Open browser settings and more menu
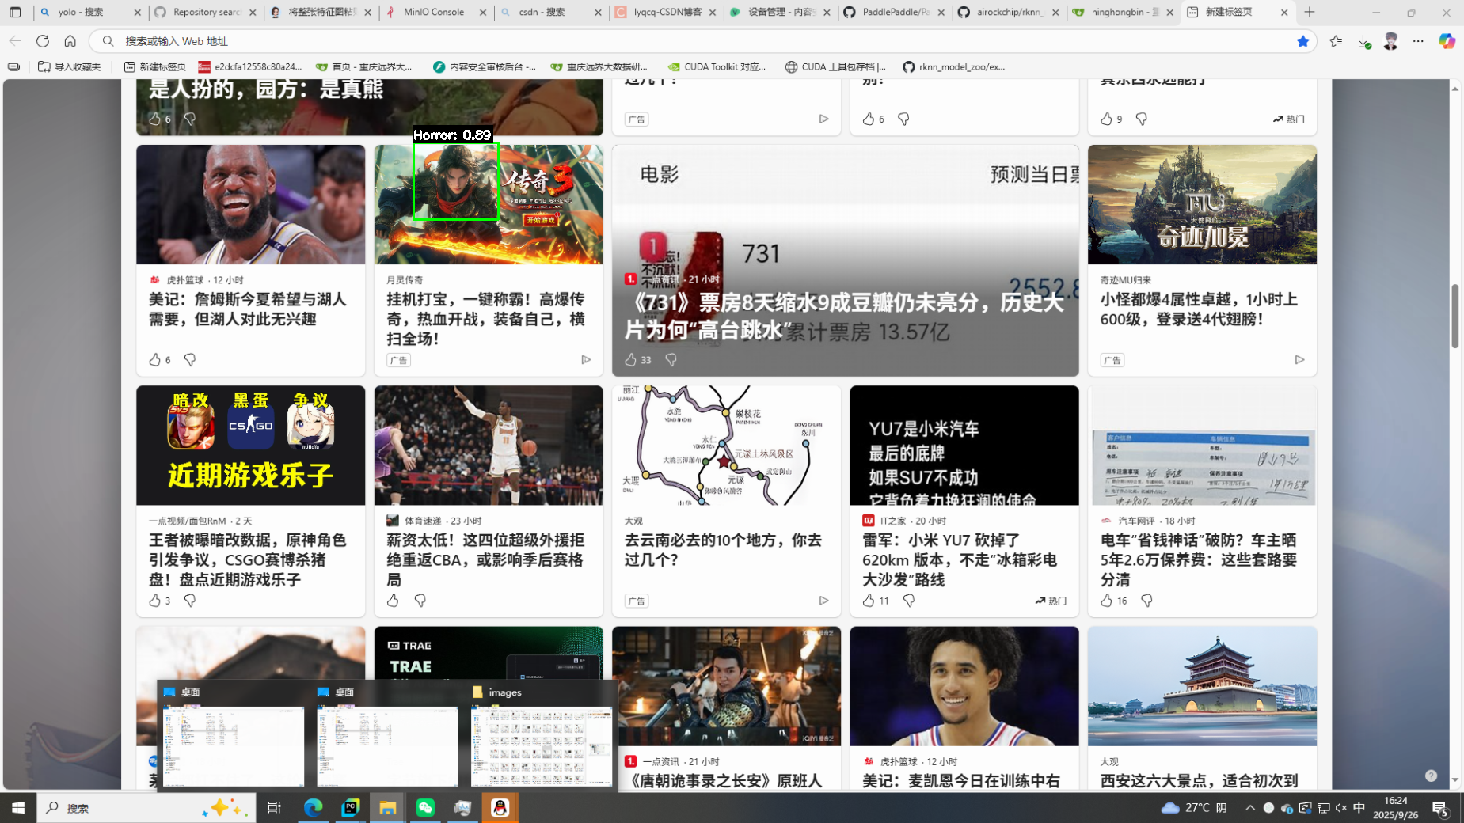 click(x=1418, y=41)
